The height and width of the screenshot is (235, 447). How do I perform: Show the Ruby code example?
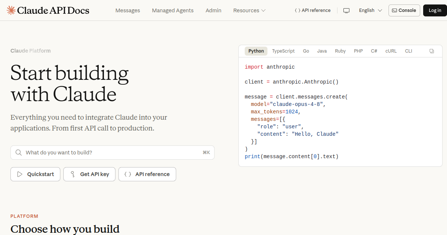click(340, 51)
